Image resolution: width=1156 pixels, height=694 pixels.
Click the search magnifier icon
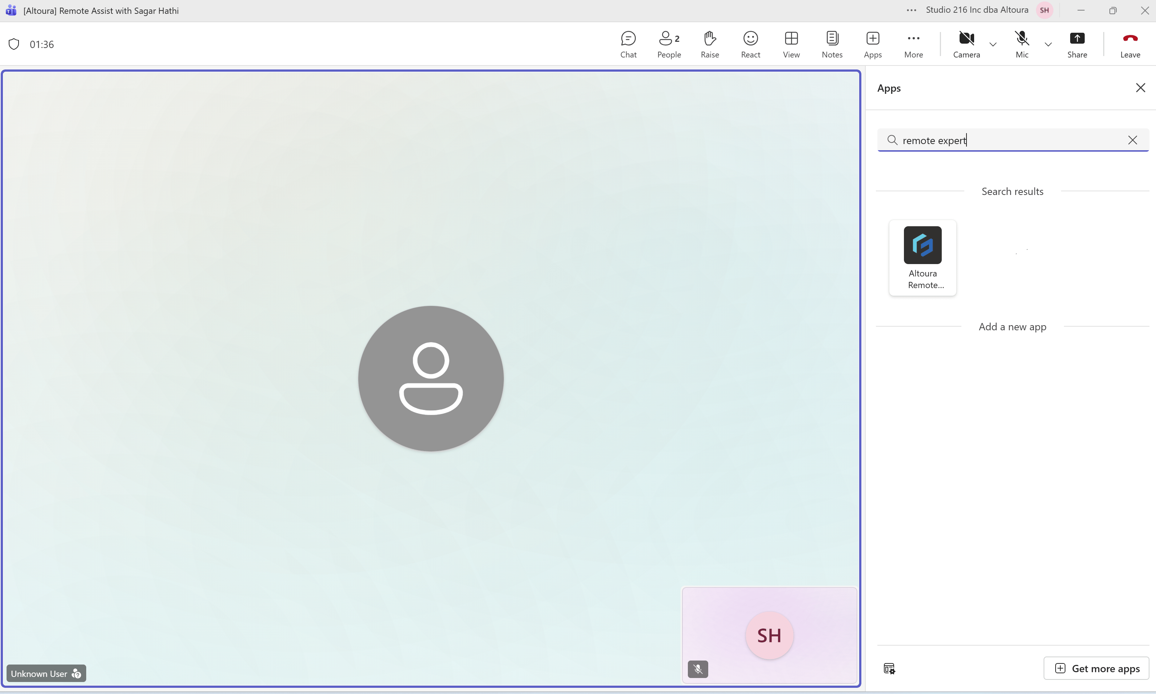pyautogui.click(x=892, y=140)
